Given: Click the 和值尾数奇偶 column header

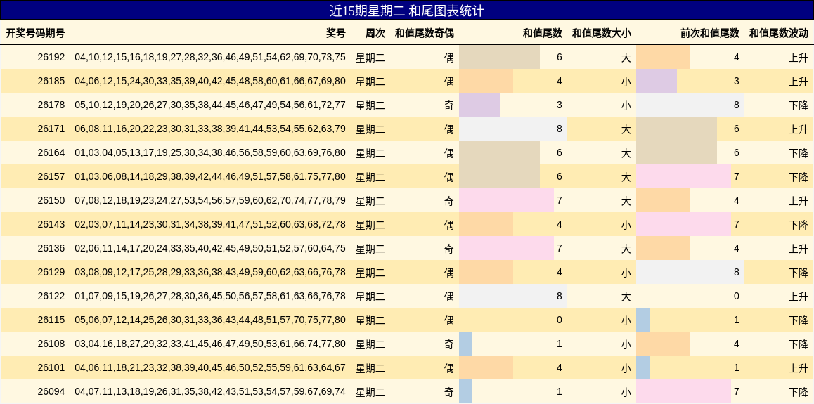Looking at the screenshot, I should 425,33.
